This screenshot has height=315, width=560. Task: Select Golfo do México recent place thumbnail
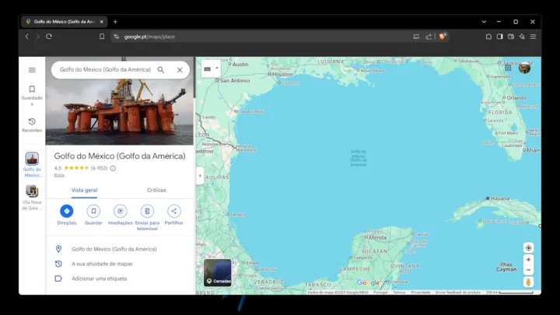coord(32,165)
